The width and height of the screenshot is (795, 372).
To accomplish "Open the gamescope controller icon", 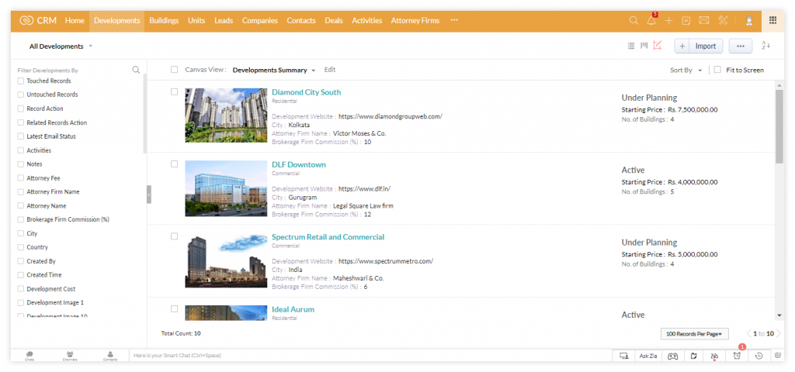I will 673,356.
